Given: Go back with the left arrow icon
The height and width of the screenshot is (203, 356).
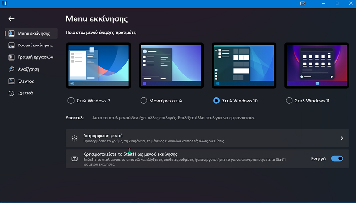Looking at the screenshot, I should point(11,19).
